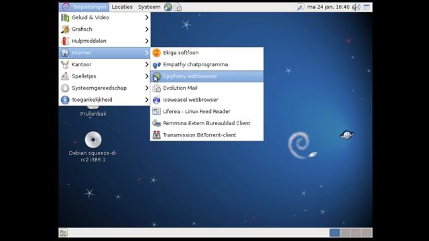The width and height of the screenshot is (429, 241).
Task: Click Spelletjes label
Action: (84, 76)
